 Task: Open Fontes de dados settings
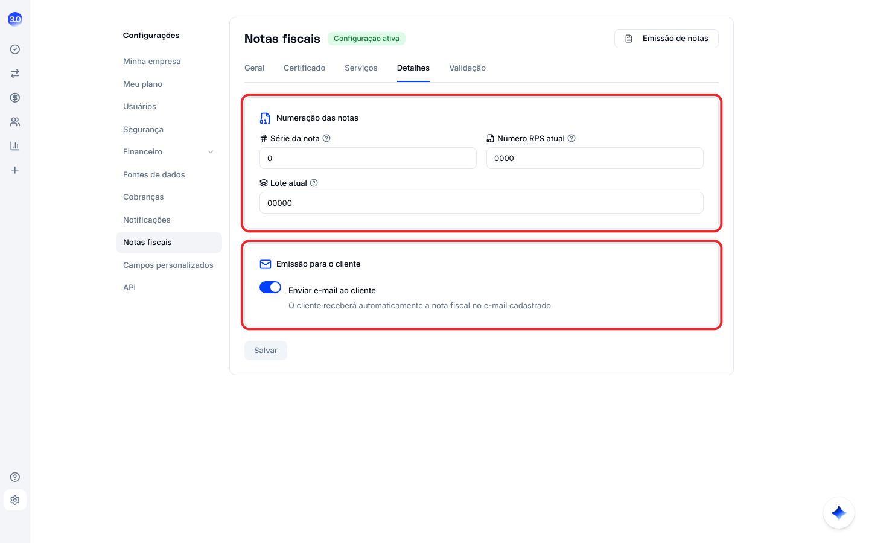point(169,175)
